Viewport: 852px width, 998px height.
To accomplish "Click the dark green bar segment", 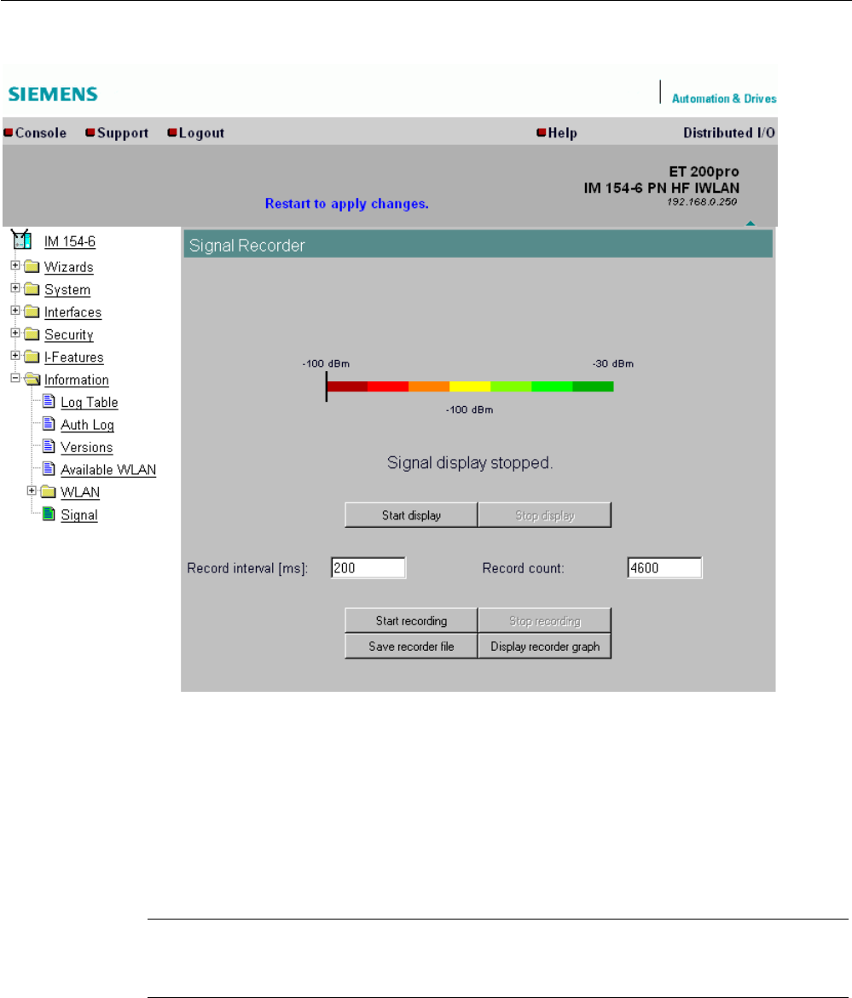I will coord(593,386).
